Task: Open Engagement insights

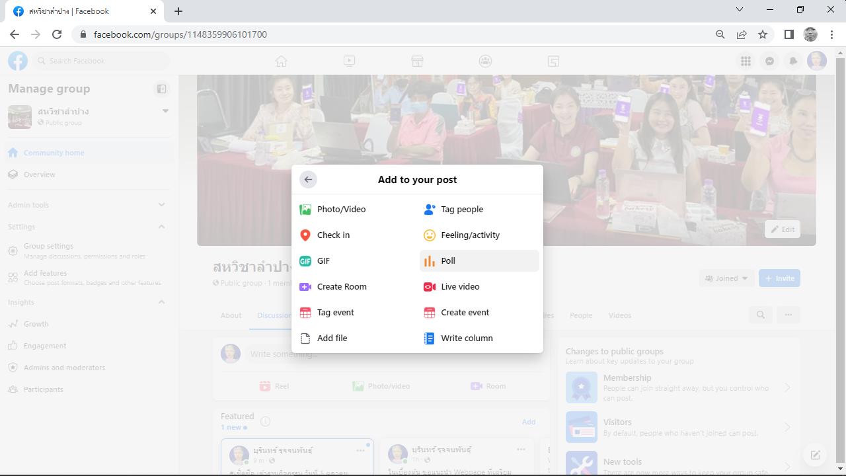Action: [x=89, y=346]
